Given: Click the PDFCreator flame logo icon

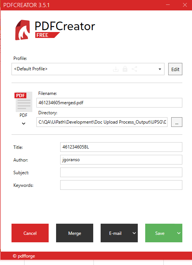Looking at the screenshot, I should (23, 30).
